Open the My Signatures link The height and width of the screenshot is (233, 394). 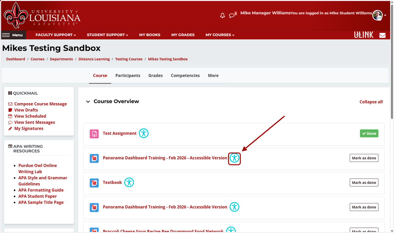click(29, 128)
